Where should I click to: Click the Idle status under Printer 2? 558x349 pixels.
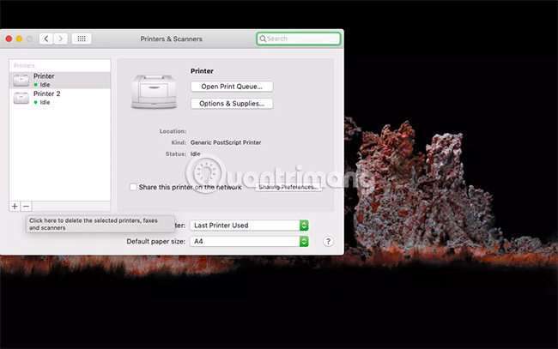(45, 102)
